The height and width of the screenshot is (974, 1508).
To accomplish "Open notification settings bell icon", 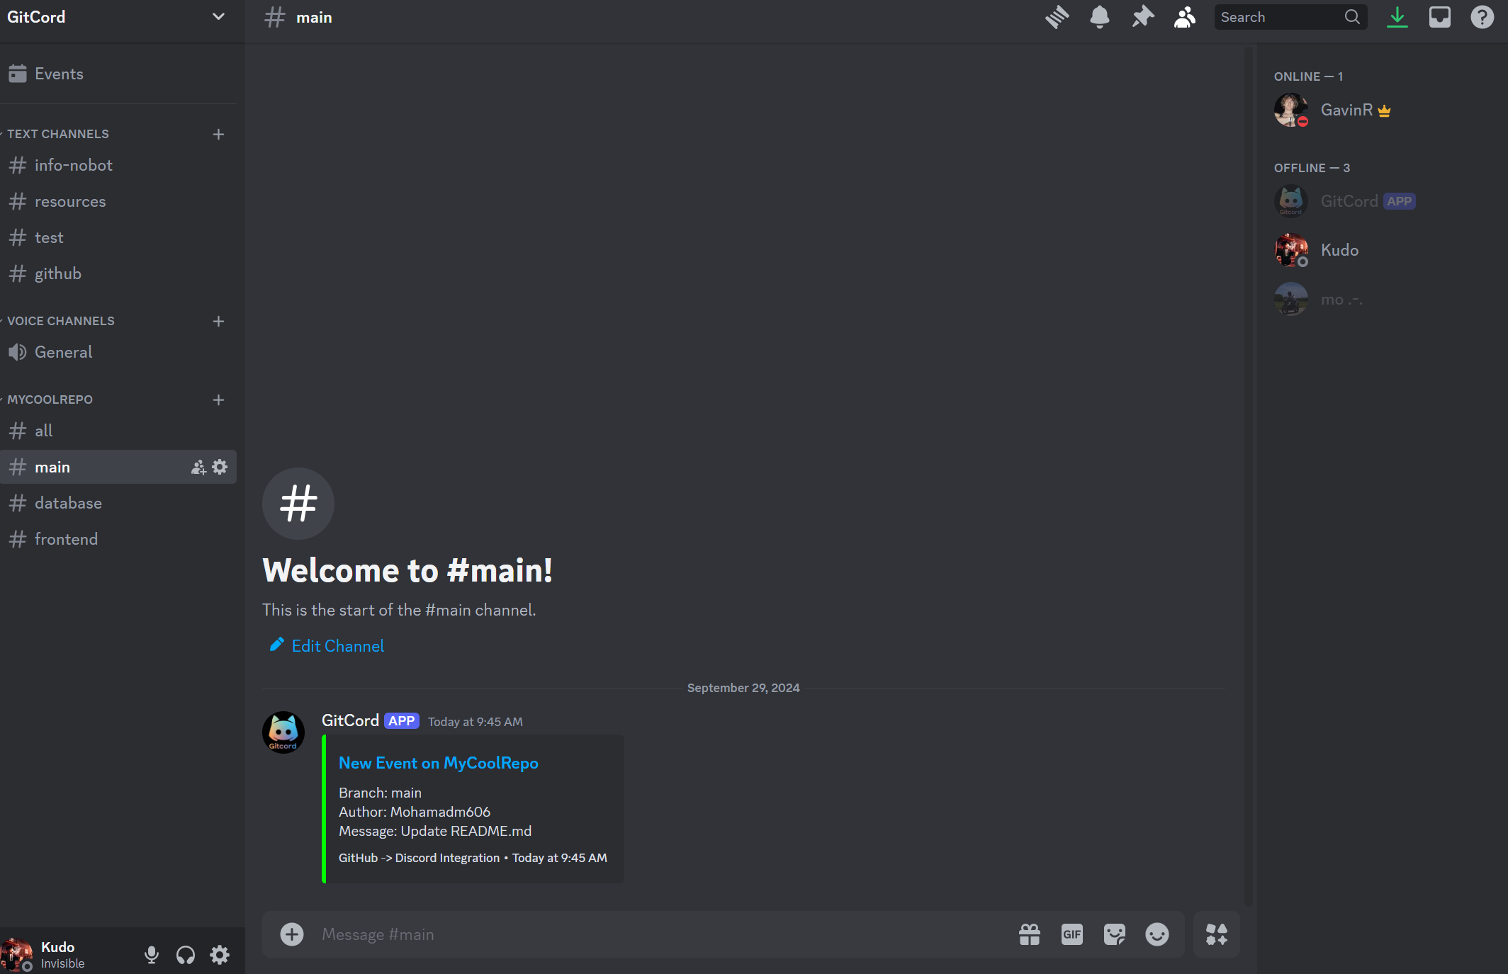I will [x=1099, y=17].
